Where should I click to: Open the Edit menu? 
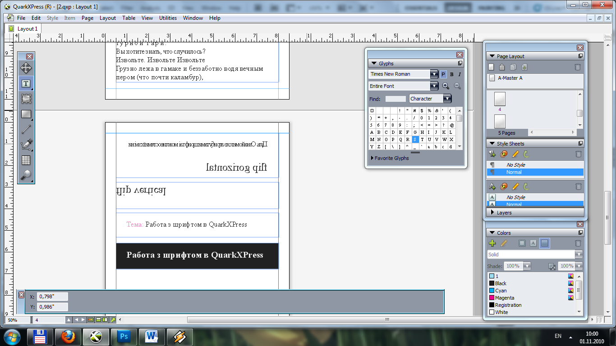36,18
